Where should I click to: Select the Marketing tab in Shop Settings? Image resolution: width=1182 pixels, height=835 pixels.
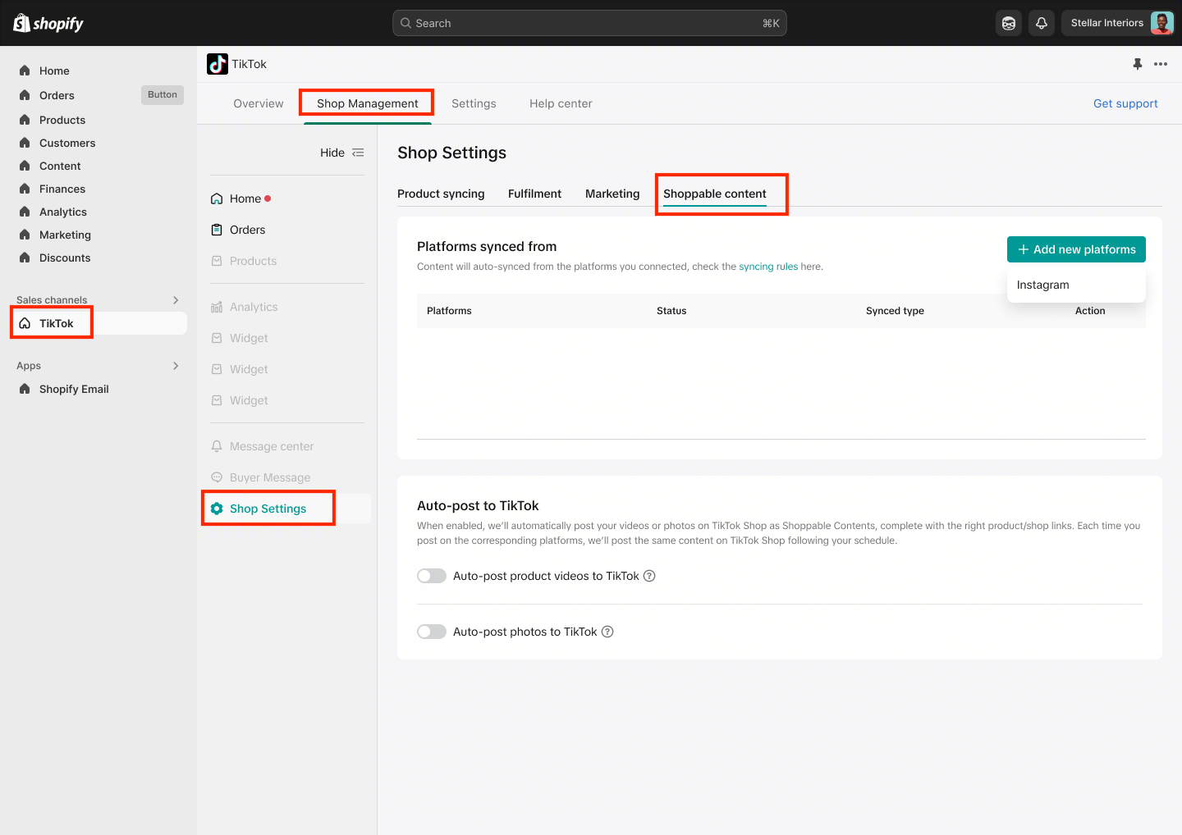612,194
